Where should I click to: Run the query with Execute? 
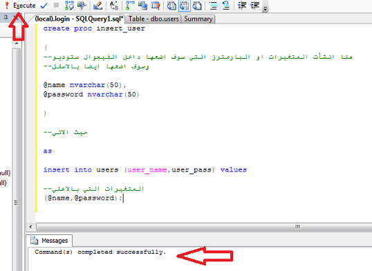[x=20, y=6]
